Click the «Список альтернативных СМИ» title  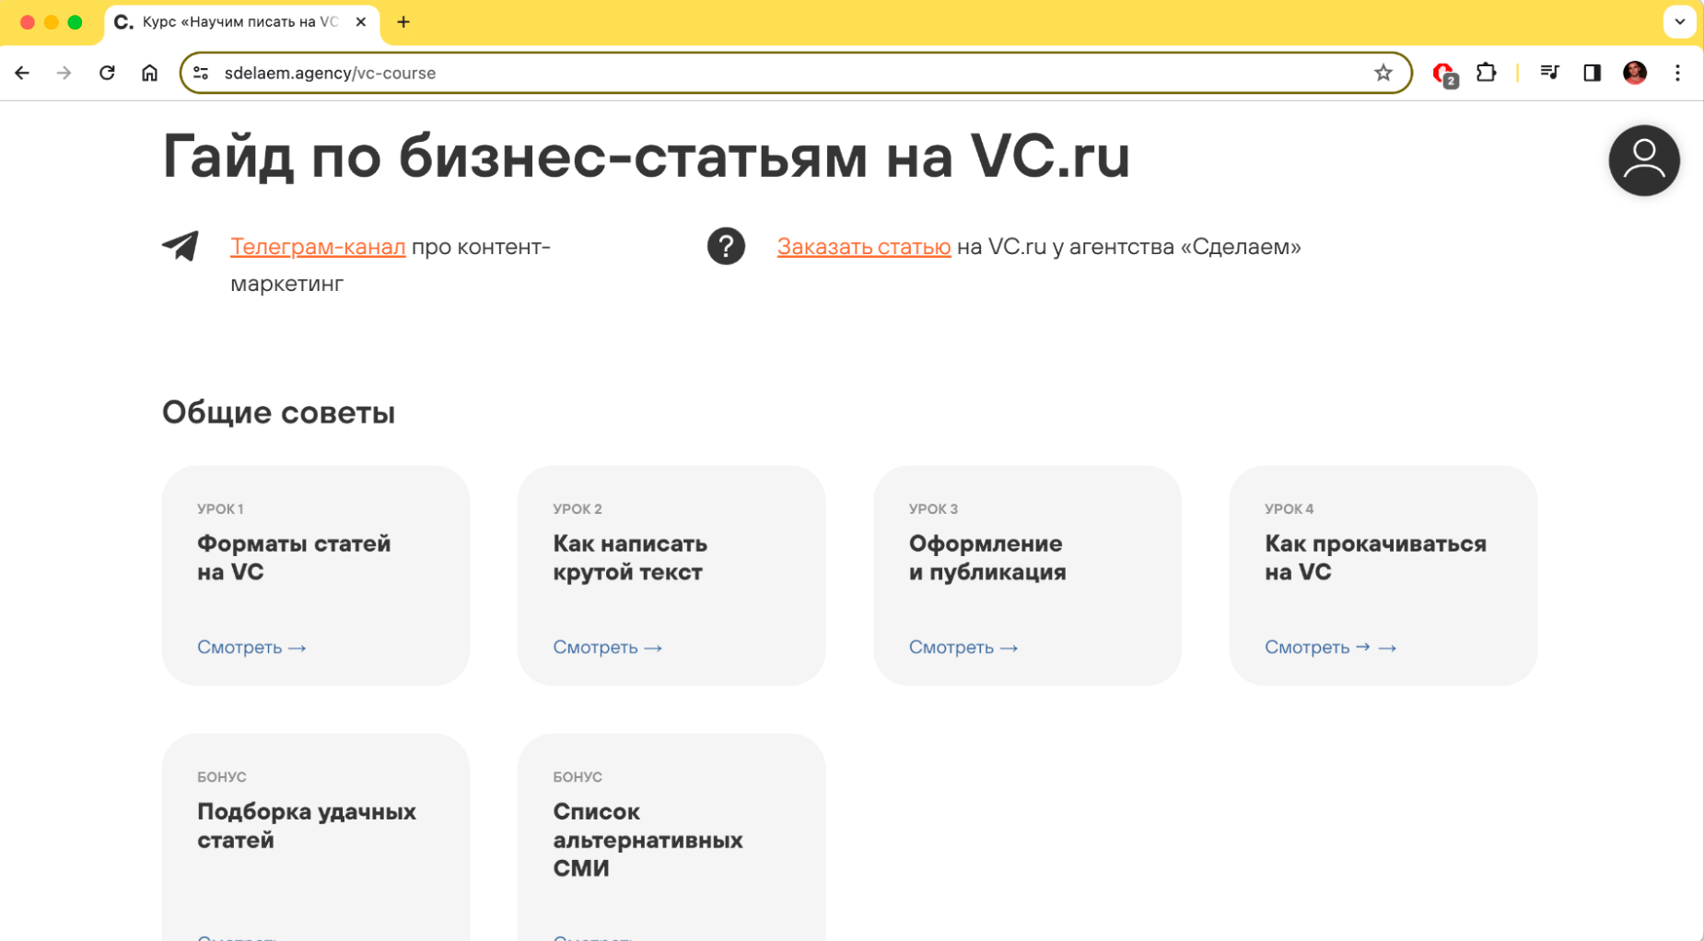click(x=648, y=840)
